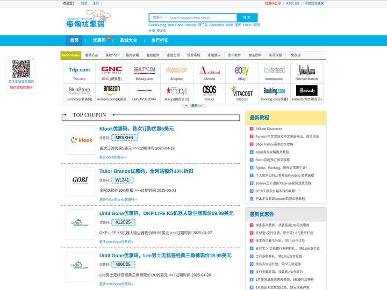Click 更多Klook优惠码 more link
The width and height of the screenshot is (387, 290).
tap(113, 157)
